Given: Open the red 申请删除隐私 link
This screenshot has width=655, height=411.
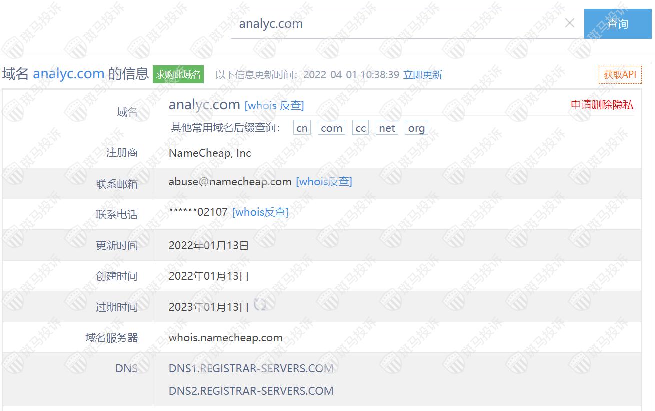Looking at the screenshot, I should tap(602, 105).
